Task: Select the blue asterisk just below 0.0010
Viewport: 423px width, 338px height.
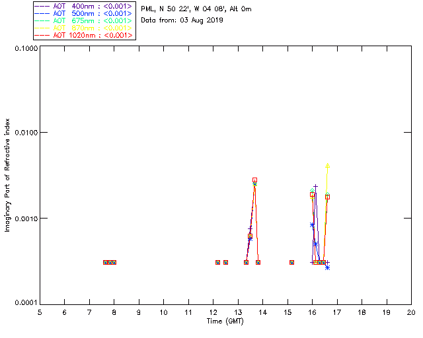Action: pyautogui.click(x=312, y=225)
